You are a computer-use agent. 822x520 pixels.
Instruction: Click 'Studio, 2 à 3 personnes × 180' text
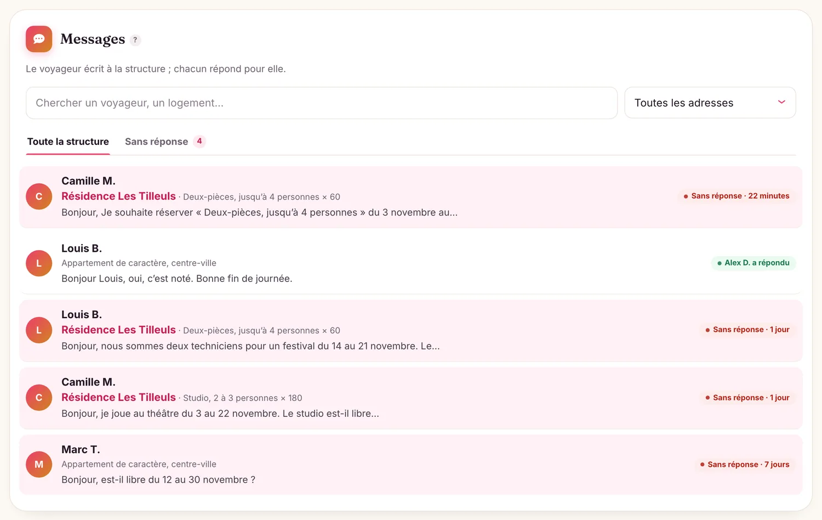[x=242, y=398]
